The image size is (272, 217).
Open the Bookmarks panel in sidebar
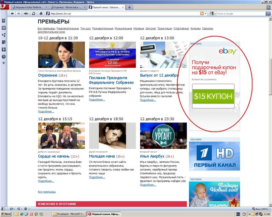[3, 21]
